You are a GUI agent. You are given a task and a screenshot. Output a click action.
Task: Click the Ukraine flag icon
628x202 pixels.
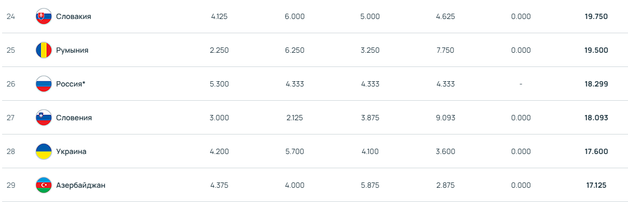(44, 151)
